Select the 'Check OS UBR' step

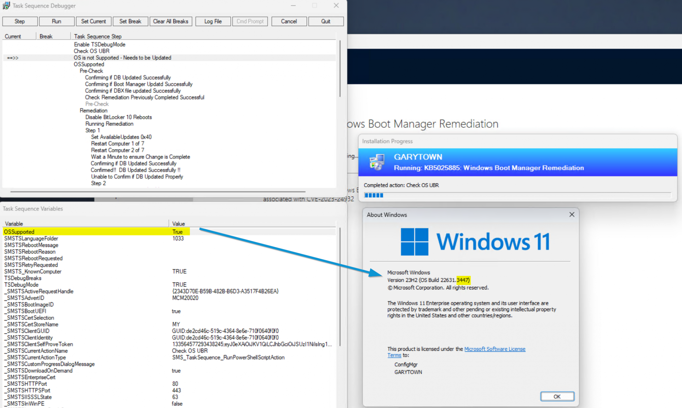pos(92,51)
